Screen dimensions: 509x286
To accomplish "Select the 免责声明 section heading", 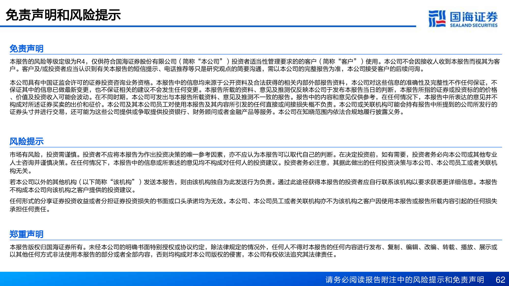I will coord(26,49).
